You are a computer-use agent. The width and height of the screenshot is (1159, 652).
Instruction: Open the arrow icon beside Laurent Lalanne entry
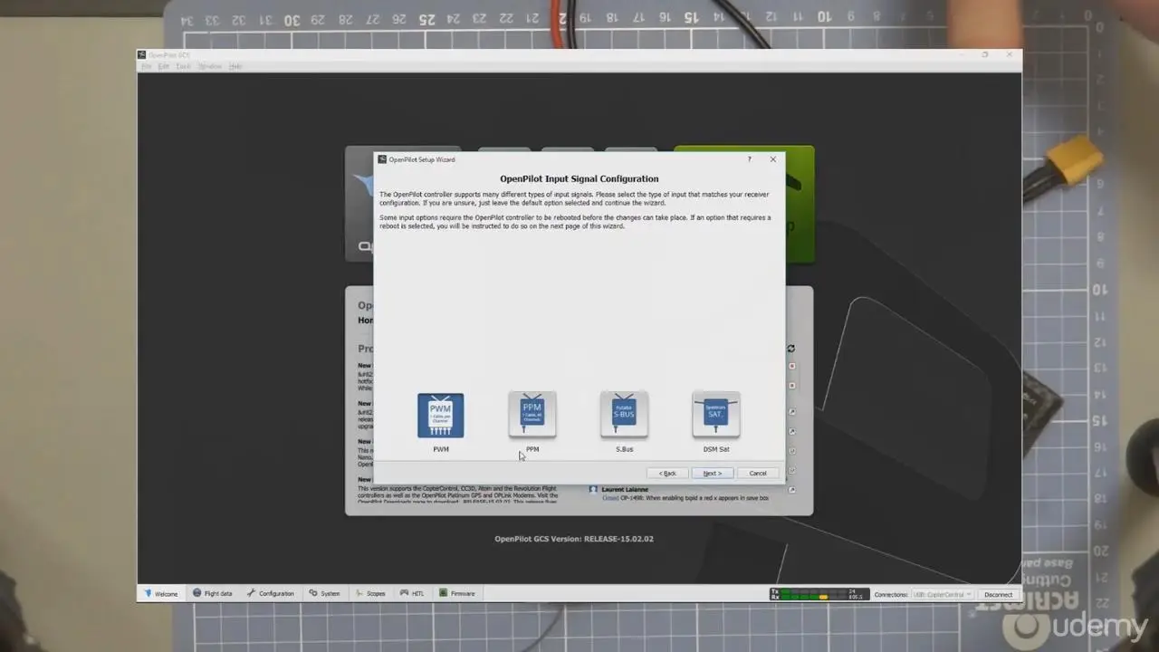(x=792, y=490)
